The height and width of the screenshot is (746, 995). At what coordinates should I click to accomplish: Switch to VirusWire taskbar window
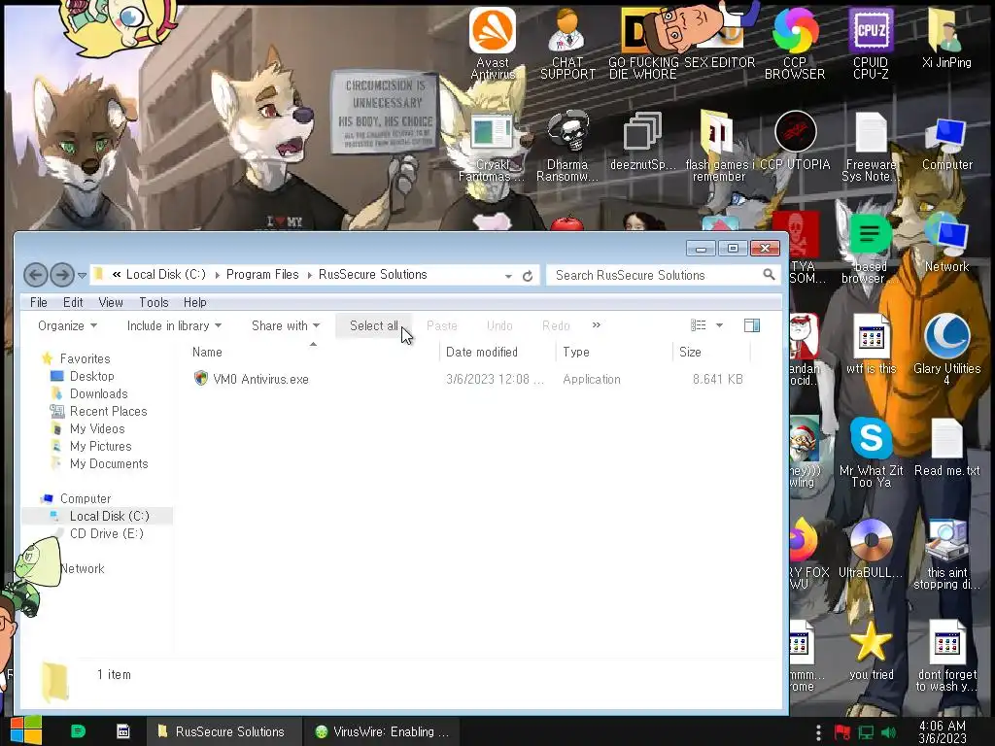[x=383, y=731]
